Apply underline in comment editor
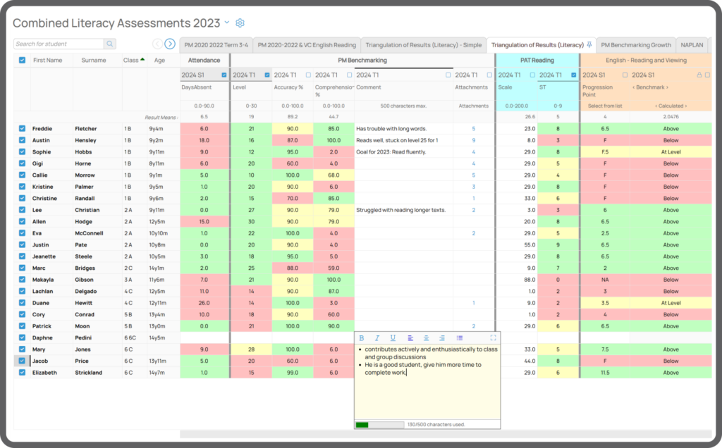The width and height of the screenshot is (722, 448). [393, 338]
